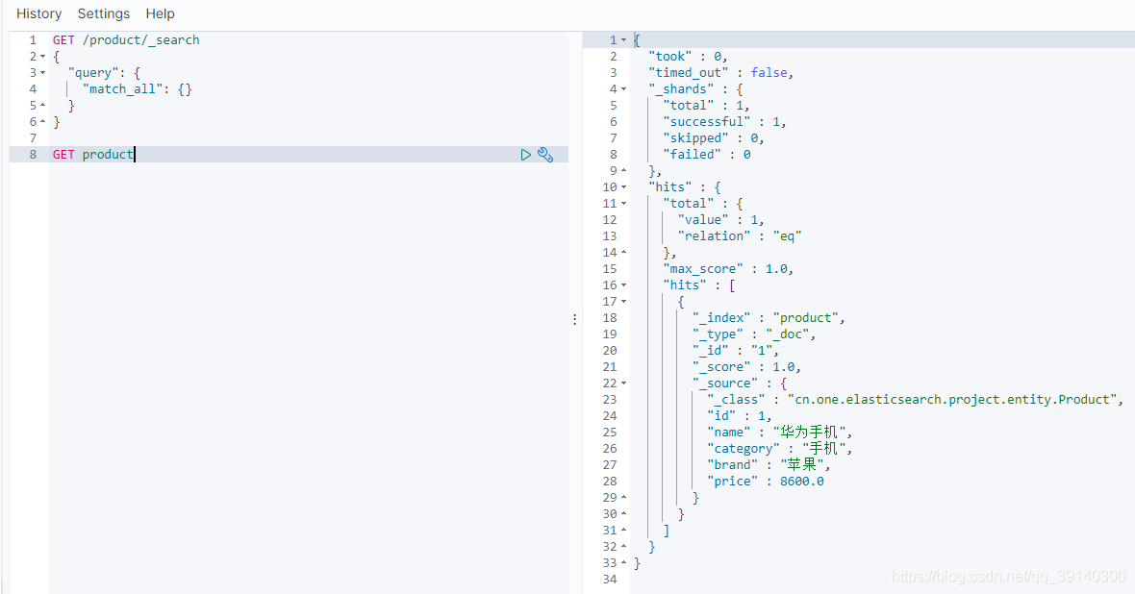Click the "_class" entity.Product value line
The height and width of the screenshot is (594, 1135).
[x=916, y=400]
